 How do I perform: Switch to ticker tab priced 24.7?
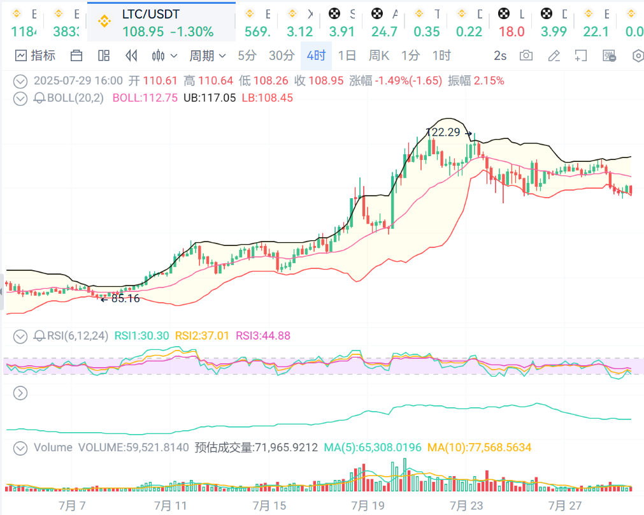click(385, 22)
